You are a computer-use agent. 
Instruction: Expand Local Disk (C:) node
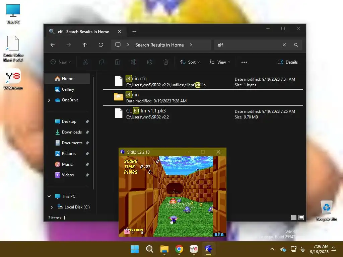pyautogui.click(x=52, y=207)
